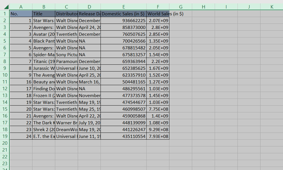Click cell with value 623357910
283x170 pixels.
pyautogui.click(x=124, y=75)
